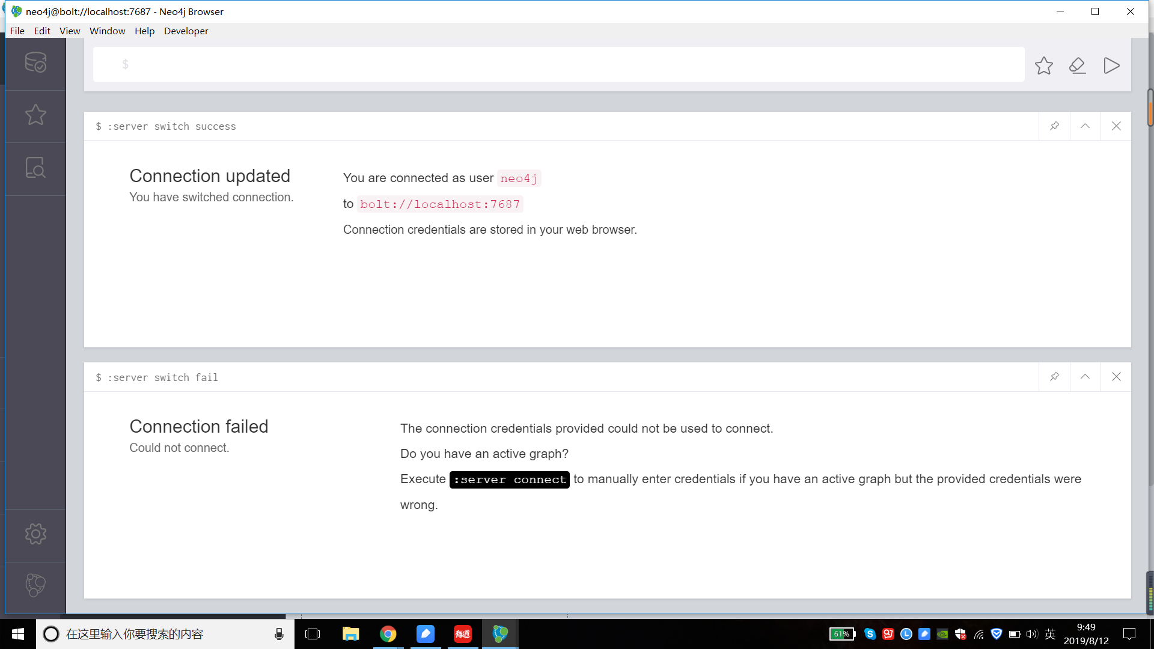Pin the server switch fail frame

(x=1054, y=377)
